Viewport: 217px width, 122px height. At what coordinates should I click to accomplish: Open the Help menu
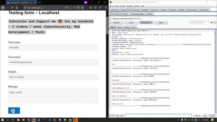pos(142,6)
